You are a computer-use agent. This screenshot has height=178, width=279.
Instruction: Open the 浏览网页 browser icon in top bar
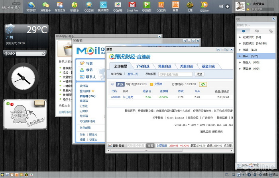click(x=31, y=7)
